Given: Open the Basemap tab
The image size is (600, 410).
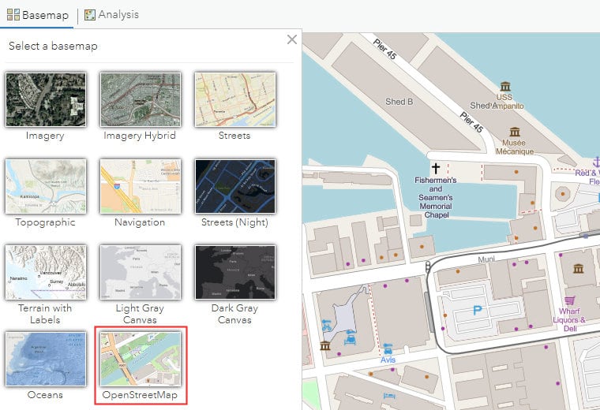Looking at the screenshot, I should [38, 14].
